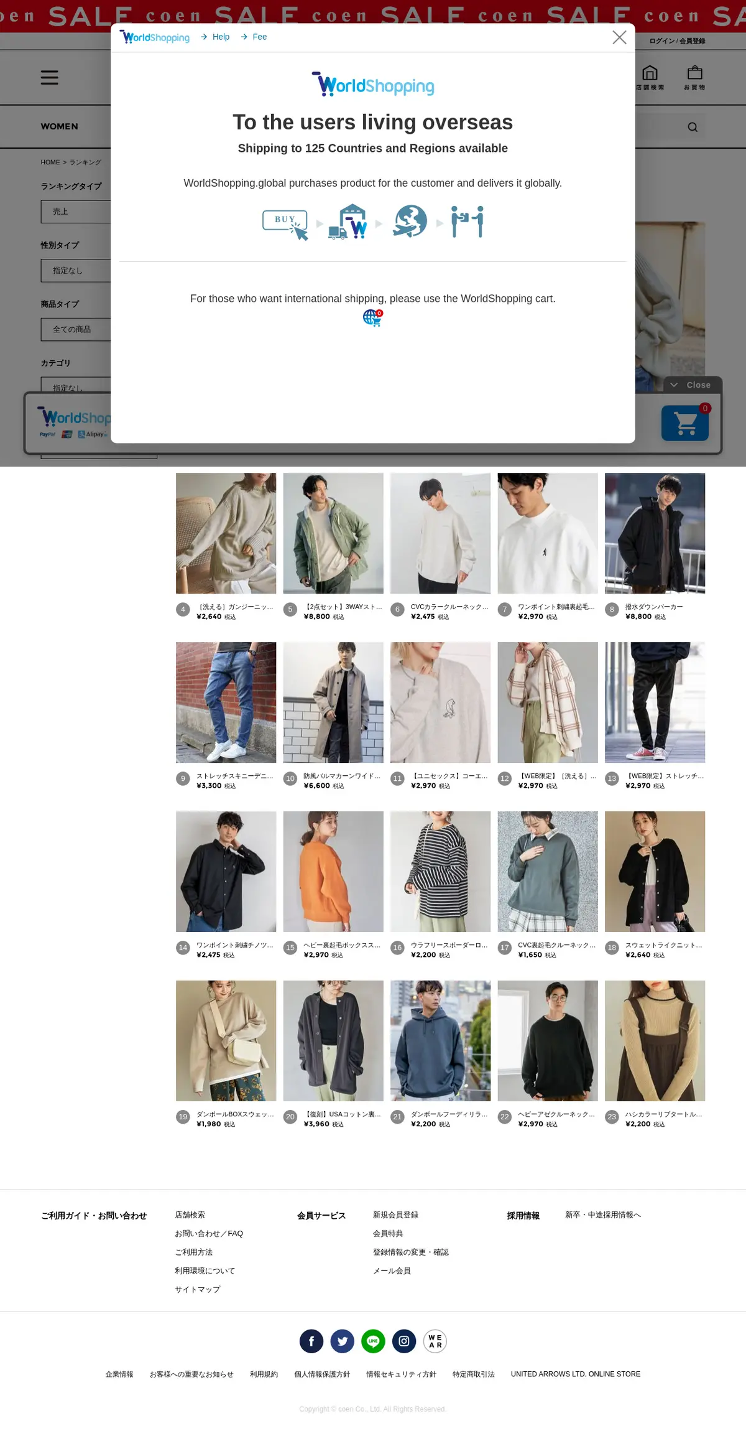Open the shopping bag (お買物) icon
The width and height of the screenshot is (746, 1436).
(x=694, y=78)
